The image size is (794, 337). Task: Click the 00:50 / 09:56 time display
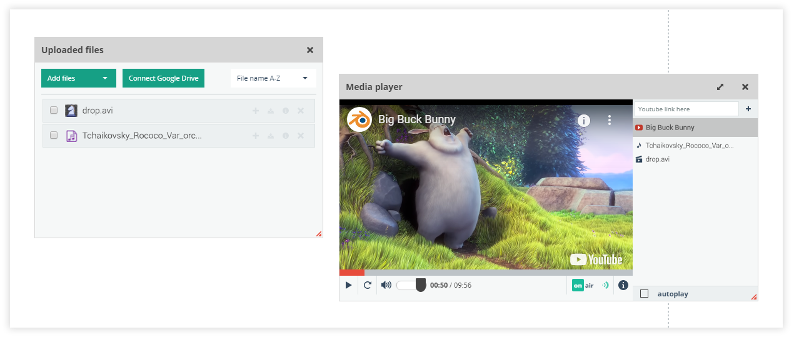click(x=451, y=285)
